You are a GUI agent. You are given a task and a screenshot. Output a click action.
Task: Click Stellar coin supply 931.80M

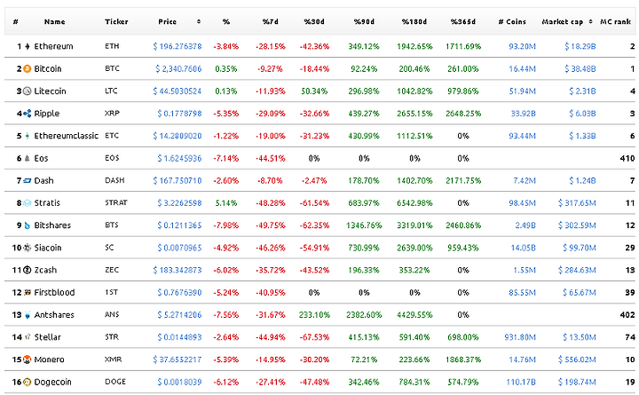tap(520, 337)
